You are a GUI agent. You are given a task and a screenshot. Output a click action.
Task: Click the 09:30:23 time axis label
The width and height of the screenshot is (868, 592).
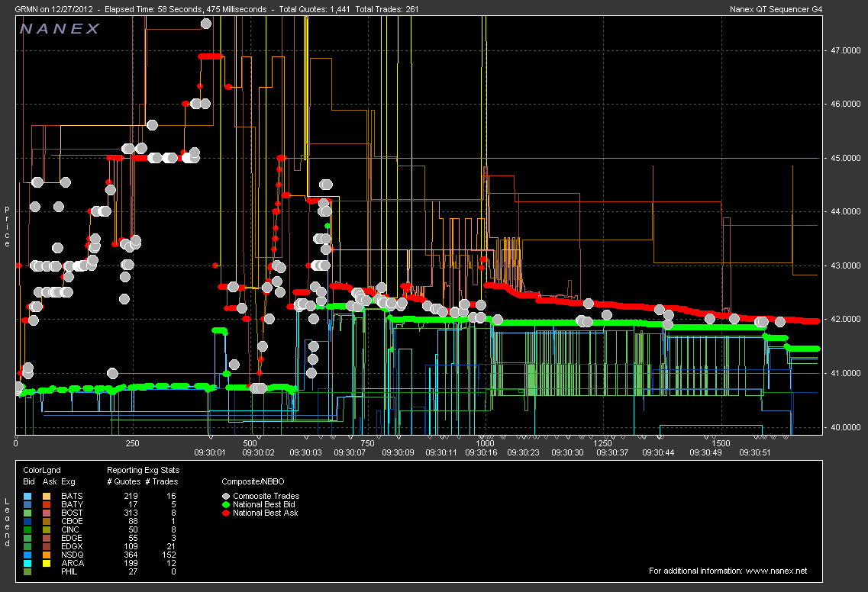(x=523, y=452)
